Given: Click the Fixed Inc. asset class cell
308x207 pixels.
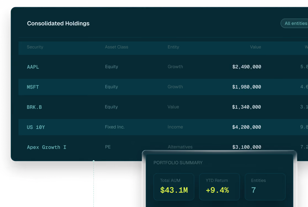Looking at the screenshot, I should (115, 127).
